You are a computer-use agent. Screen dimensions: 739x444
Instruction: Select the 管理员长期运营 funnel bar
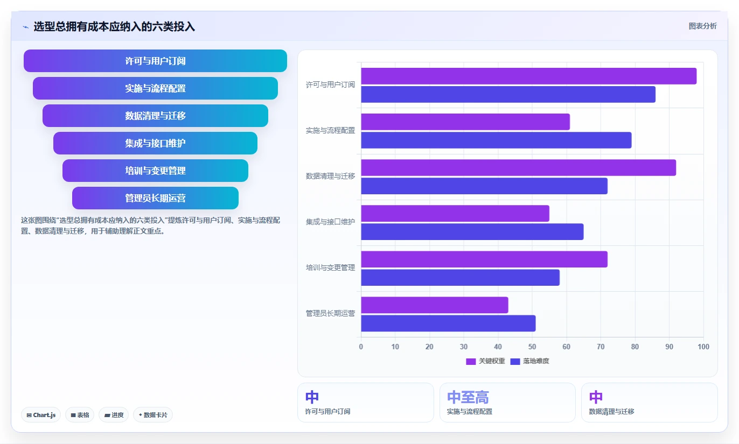coord(155,198)
